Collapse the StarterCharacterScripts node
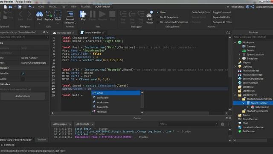The height and width of the screenshot is (154, 273). click(239, 99)
